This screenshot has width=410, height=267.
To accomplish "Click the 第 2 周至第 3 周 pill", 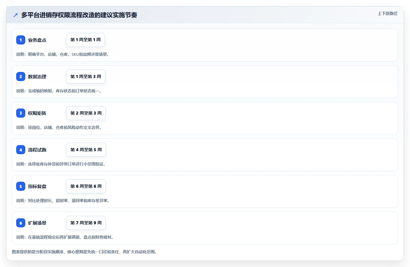I will tap(86, 113).
